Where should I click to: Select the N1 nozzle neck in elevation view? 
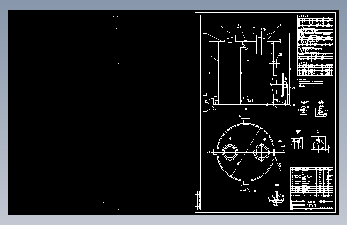[x=230, y=38]
